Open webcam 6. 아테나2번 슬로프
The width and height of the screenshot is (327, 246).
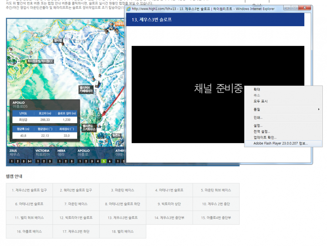coord(29,204)
